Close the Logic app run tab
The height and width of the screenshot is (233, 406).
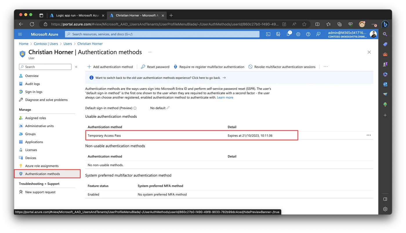103,16
